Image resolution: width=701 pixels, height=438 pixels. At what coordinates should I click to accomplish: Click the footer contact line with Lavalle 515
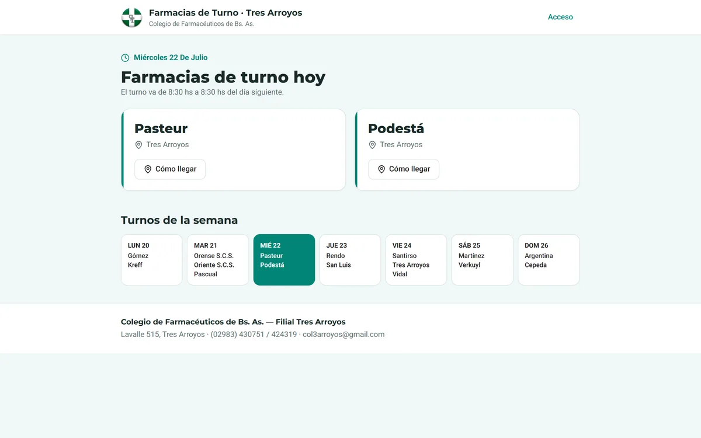[253, 335]
